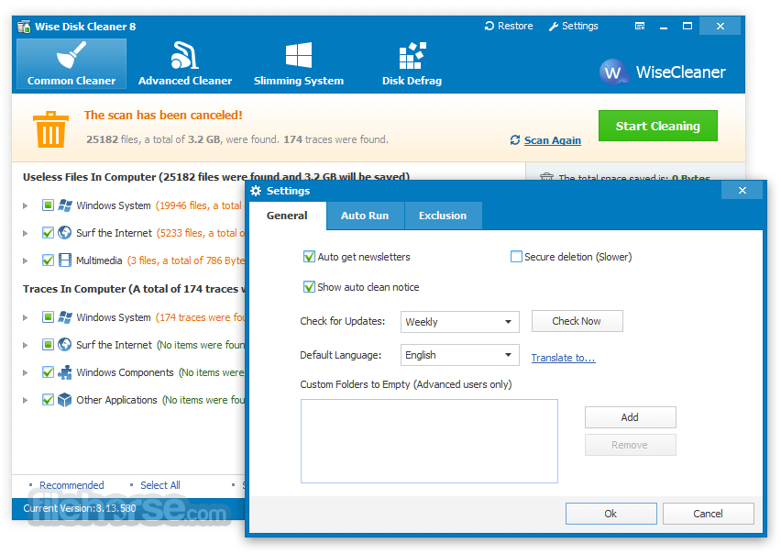Click the Check Now button
This screenshot has height=554, width=781.
point(577,321)
